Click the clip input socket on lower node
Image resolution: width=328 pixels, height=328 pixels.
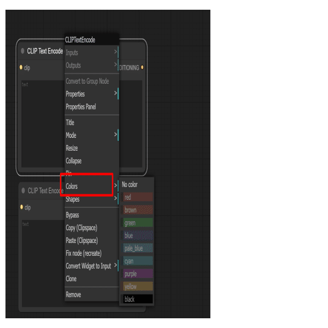point(21,207)
